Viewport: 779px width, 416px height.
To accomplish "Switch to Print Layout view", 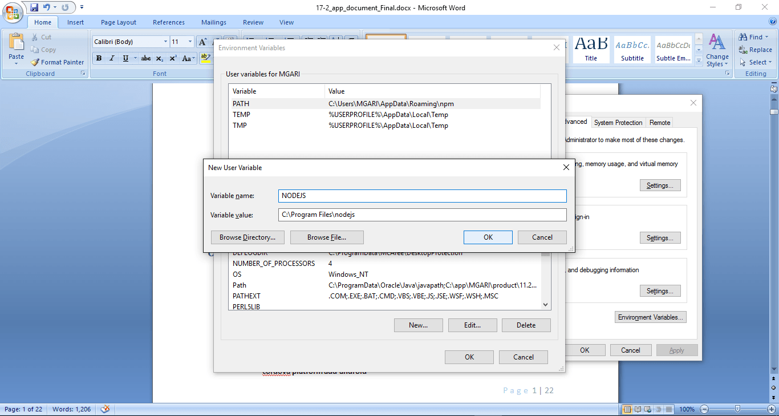I will pos(627,409).
